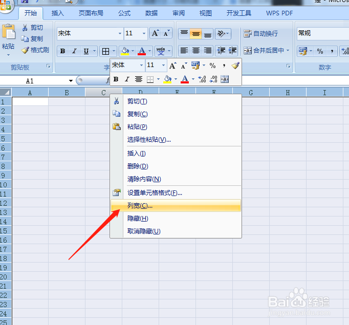Open the 常规 number format combo box

pos(323,33)
